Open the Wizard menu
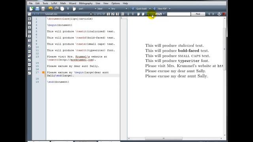The height and width of the screenshot is (142, 253). coord(72,3)
